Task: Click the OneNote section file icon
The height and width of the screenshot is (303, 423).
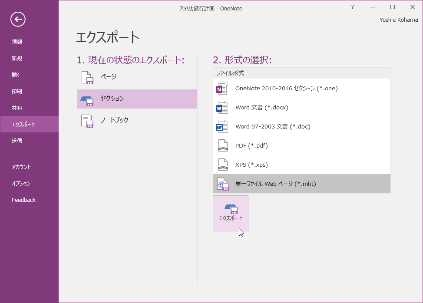Action: pyautogui.click(x=222, y=88)
